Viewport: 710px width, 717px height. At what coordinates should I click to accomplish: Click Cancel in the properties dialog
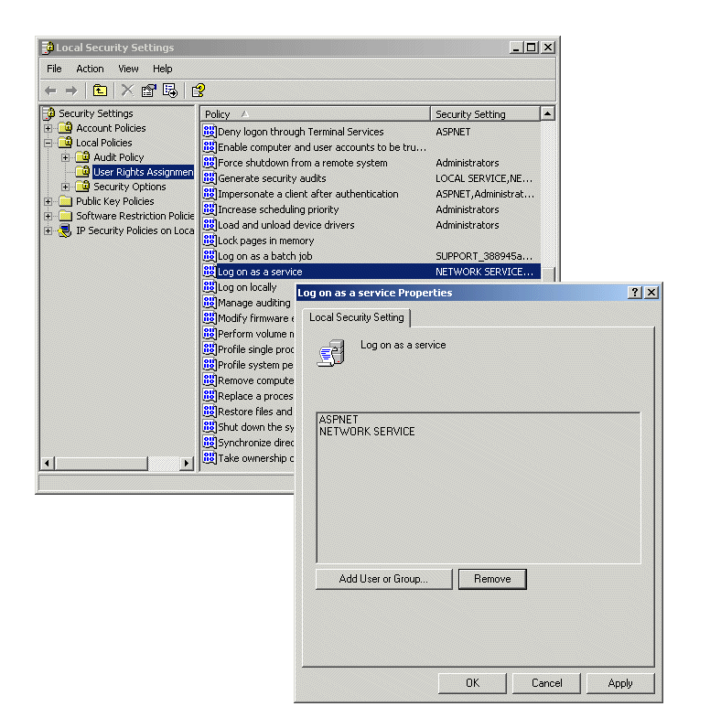546,683
